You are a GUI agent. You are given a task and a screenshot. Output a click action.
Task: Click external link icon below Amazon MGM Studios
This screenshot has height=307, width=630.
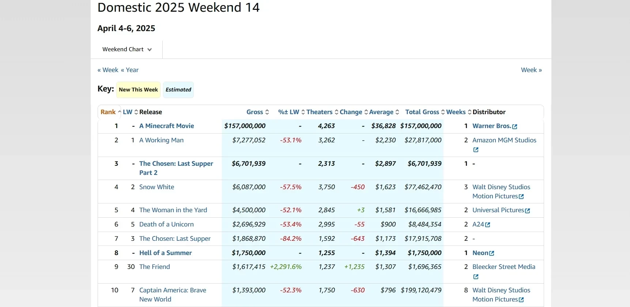[x=476, y=150]
